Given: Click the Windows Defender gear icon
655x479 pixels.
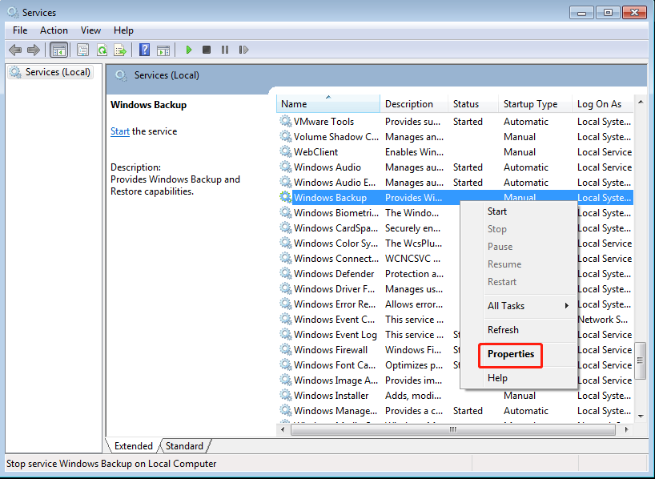Looking at the screenshot, I should click(286, 273).
